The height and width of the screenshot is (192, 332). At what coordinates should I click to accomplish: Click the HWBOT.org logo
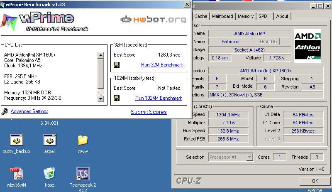[153, 20]
